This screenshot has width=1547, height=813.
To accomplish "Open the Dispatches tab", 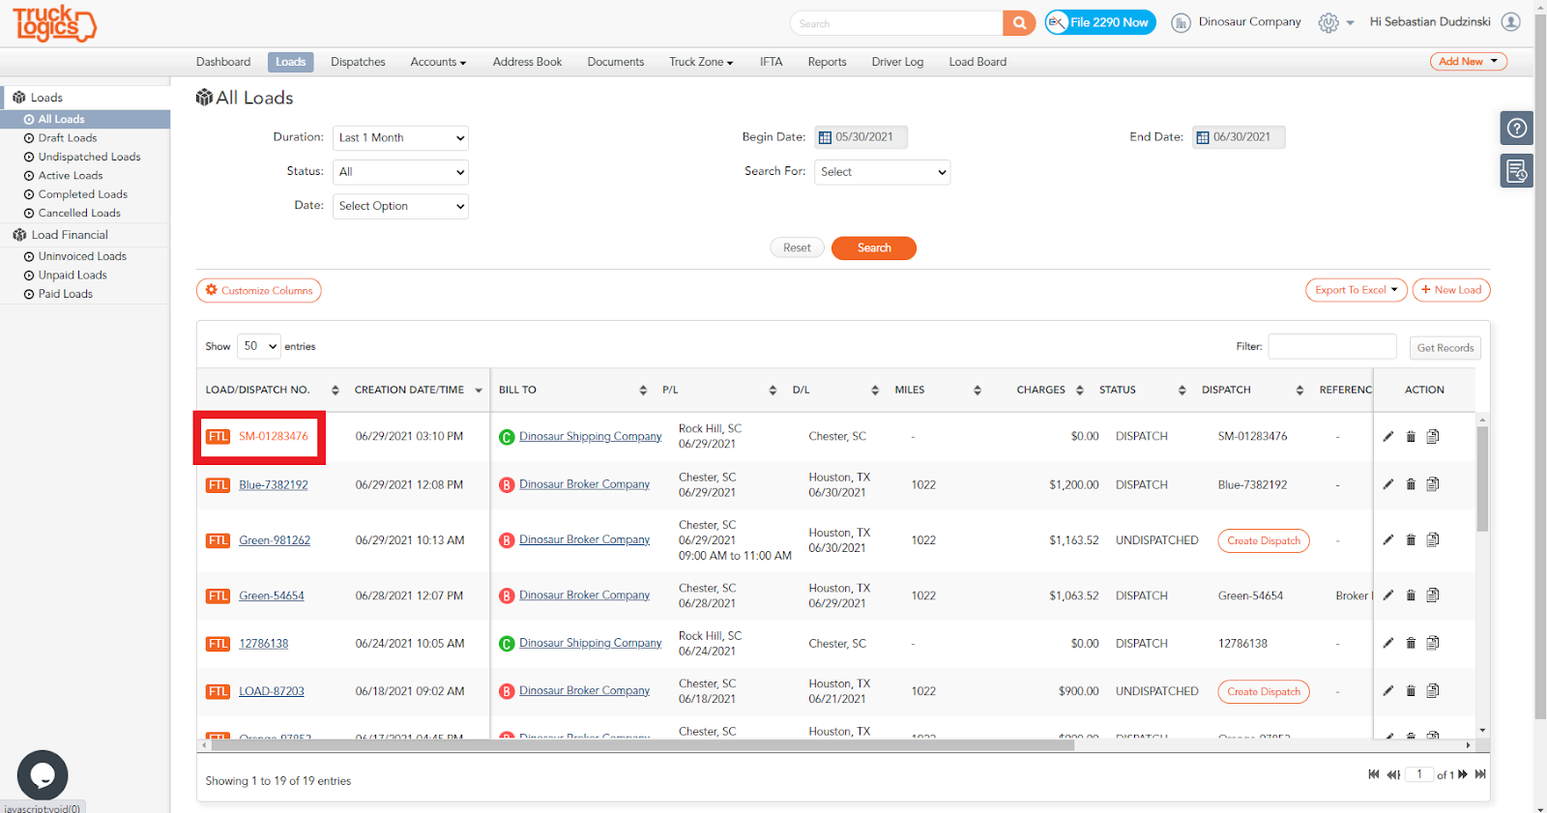I will coord(358,62).
